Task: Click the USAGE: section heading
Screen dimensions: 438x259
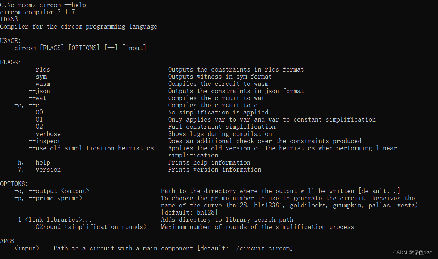Action: click(x=11, y=41)
